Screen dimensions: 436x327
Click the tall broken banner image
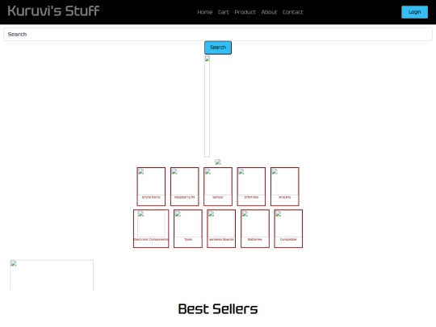pyautogui.click(x=208, y=107)
